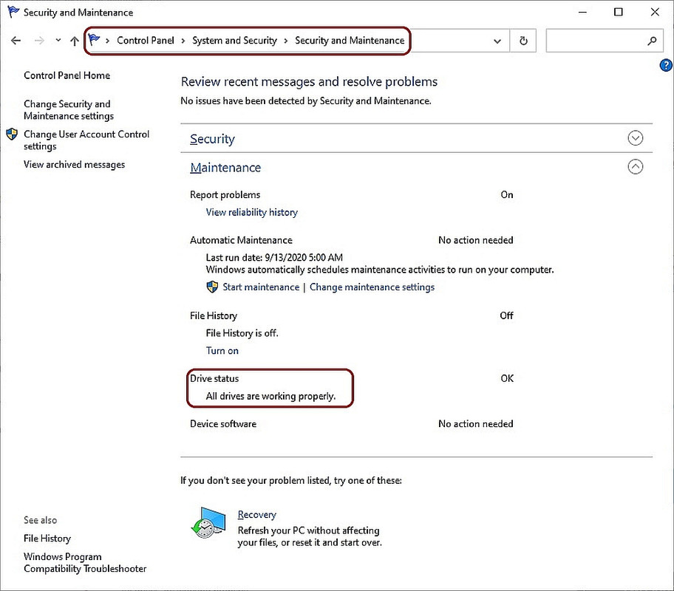The height and width of the screenshot is (591, 674).
Task: Select the File History row label in Maintenance
Action: pyautogui.click(x=213, y=316)
